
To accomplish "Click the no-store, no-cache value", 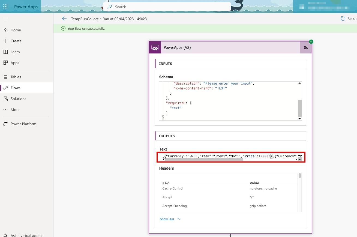I will coord(263,188).
